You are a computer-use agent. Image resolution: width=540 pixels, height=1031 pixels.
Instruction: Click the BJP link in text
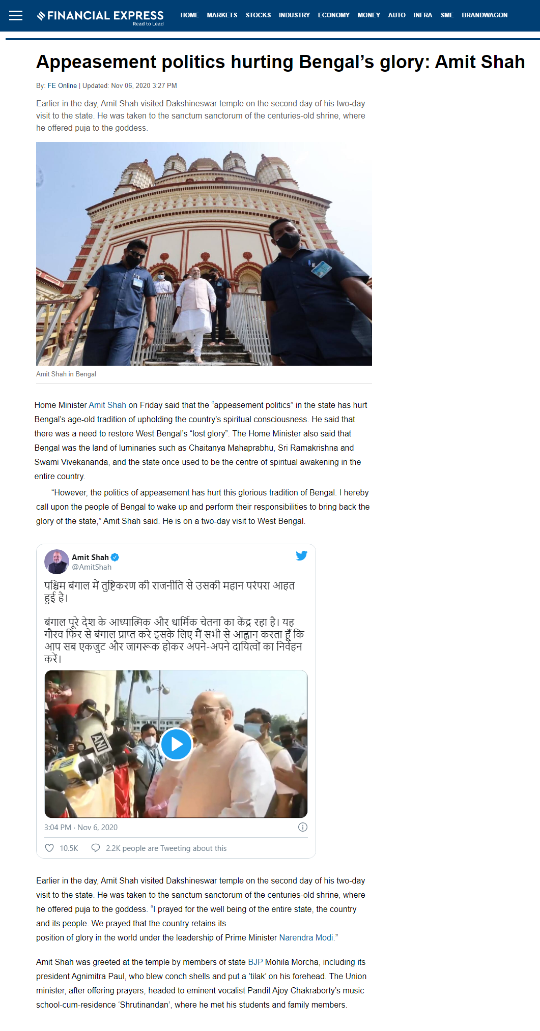click(x=255, y=962)
